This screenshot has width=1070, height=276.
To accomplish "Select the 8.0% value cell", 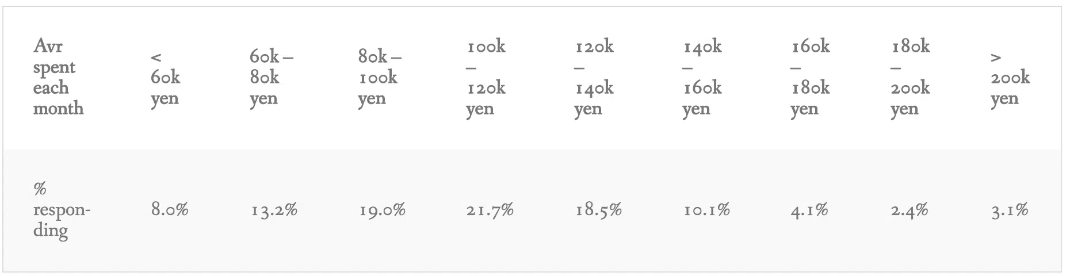I will point(170,209).
